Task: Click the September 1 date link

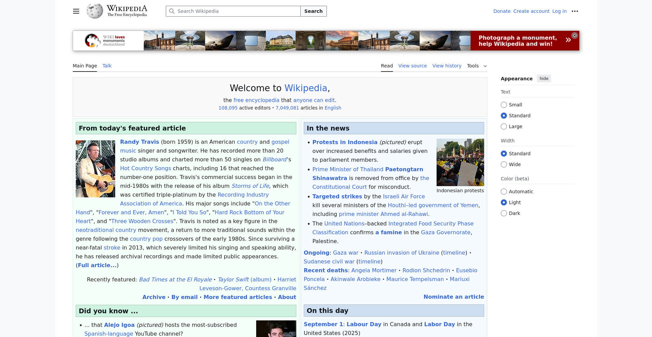Action: tap(323, 324)
